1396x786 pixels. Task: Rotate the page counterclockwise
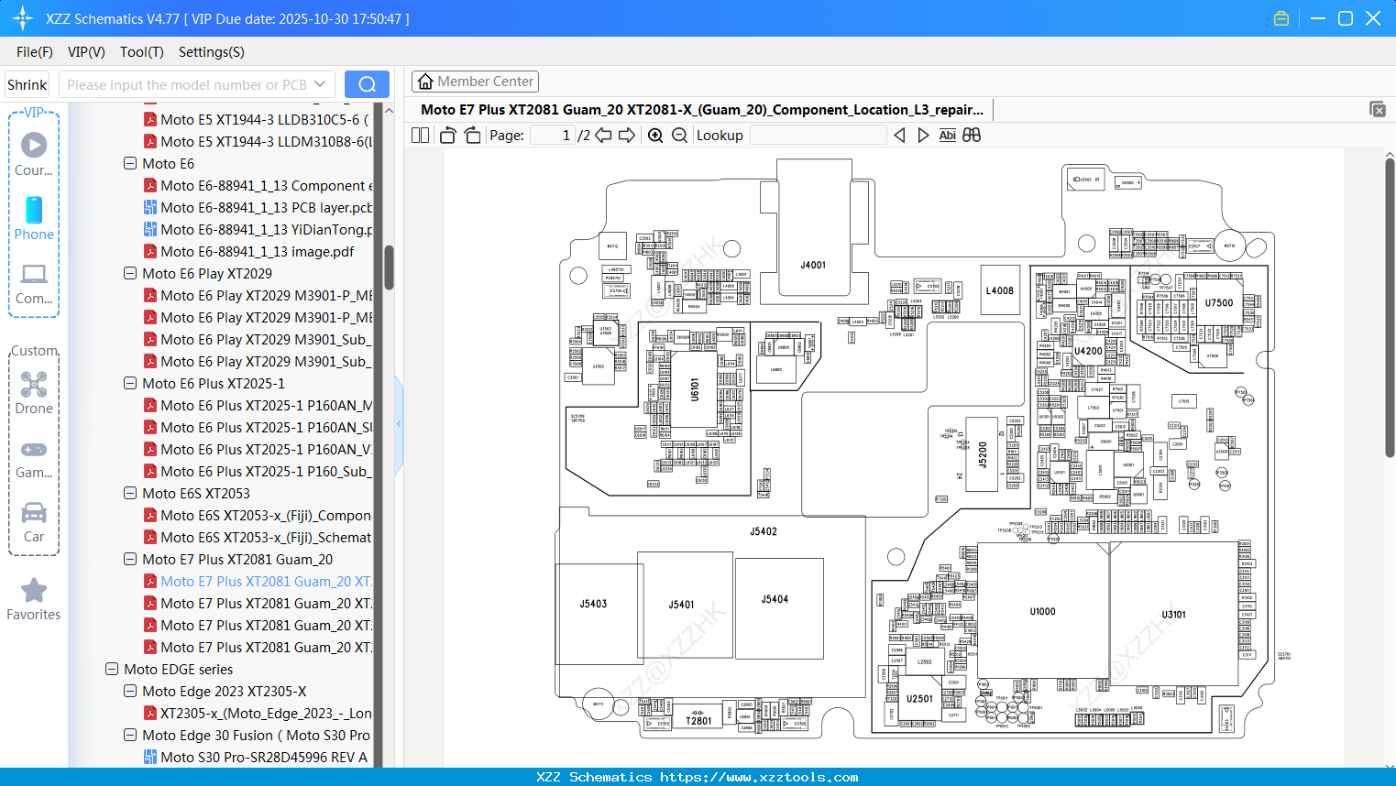tap(448, 136)
